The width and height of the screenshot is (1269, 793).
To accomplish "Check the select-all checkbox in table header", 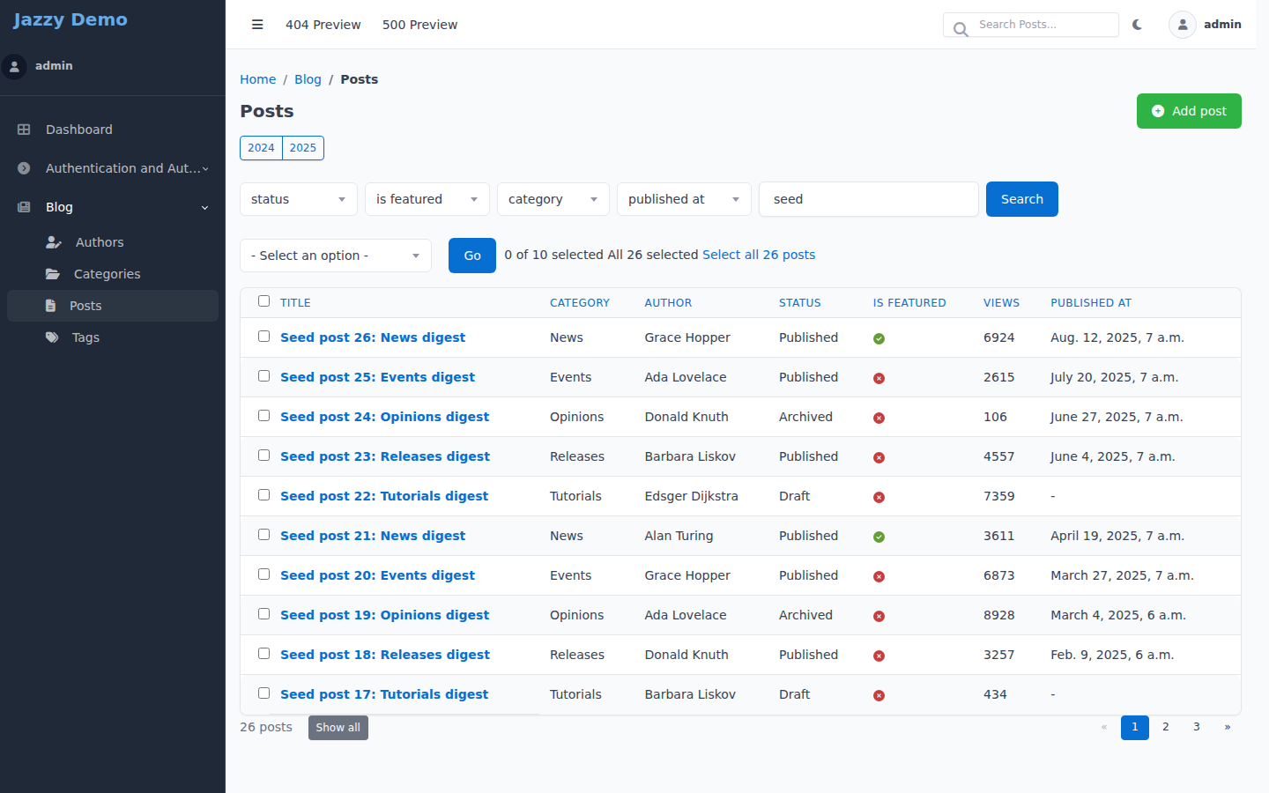I will click(x=263, y=301).
